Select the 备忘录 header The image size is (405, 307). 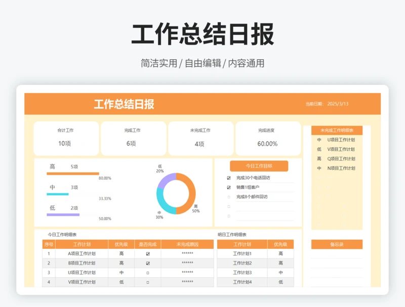[337, 244]
